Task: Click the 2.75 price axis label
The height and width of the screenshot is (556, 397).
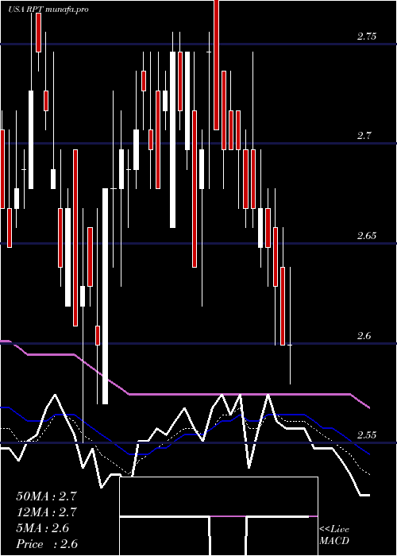Action: pyautogui.click(x=367, y=37)
